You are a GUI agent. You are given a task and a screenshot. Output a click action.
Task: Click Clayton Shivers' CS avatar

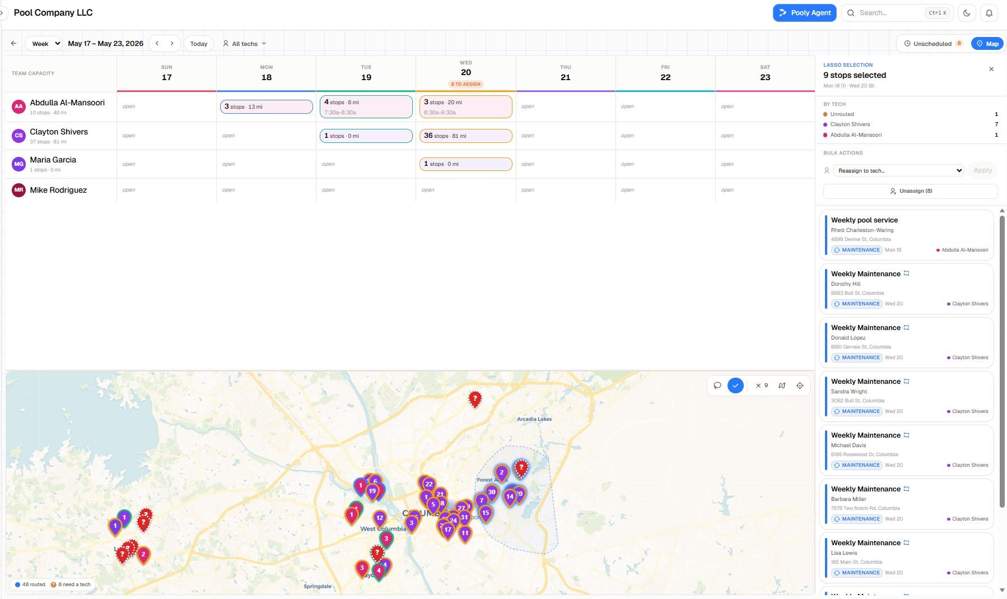(x=19, y=136)
